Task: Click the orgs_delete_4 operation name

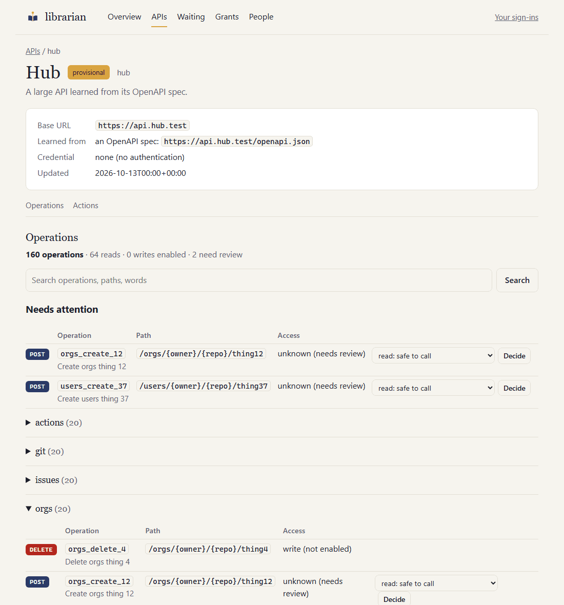Action: point(97,549)
